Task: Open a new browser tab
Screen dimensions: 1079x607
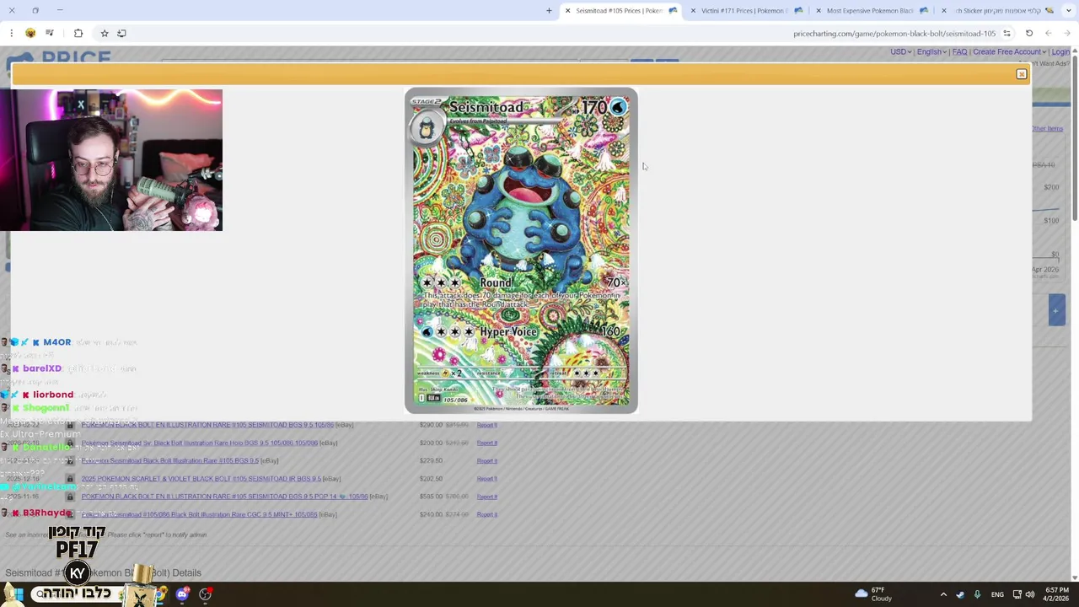Action: 549,11
